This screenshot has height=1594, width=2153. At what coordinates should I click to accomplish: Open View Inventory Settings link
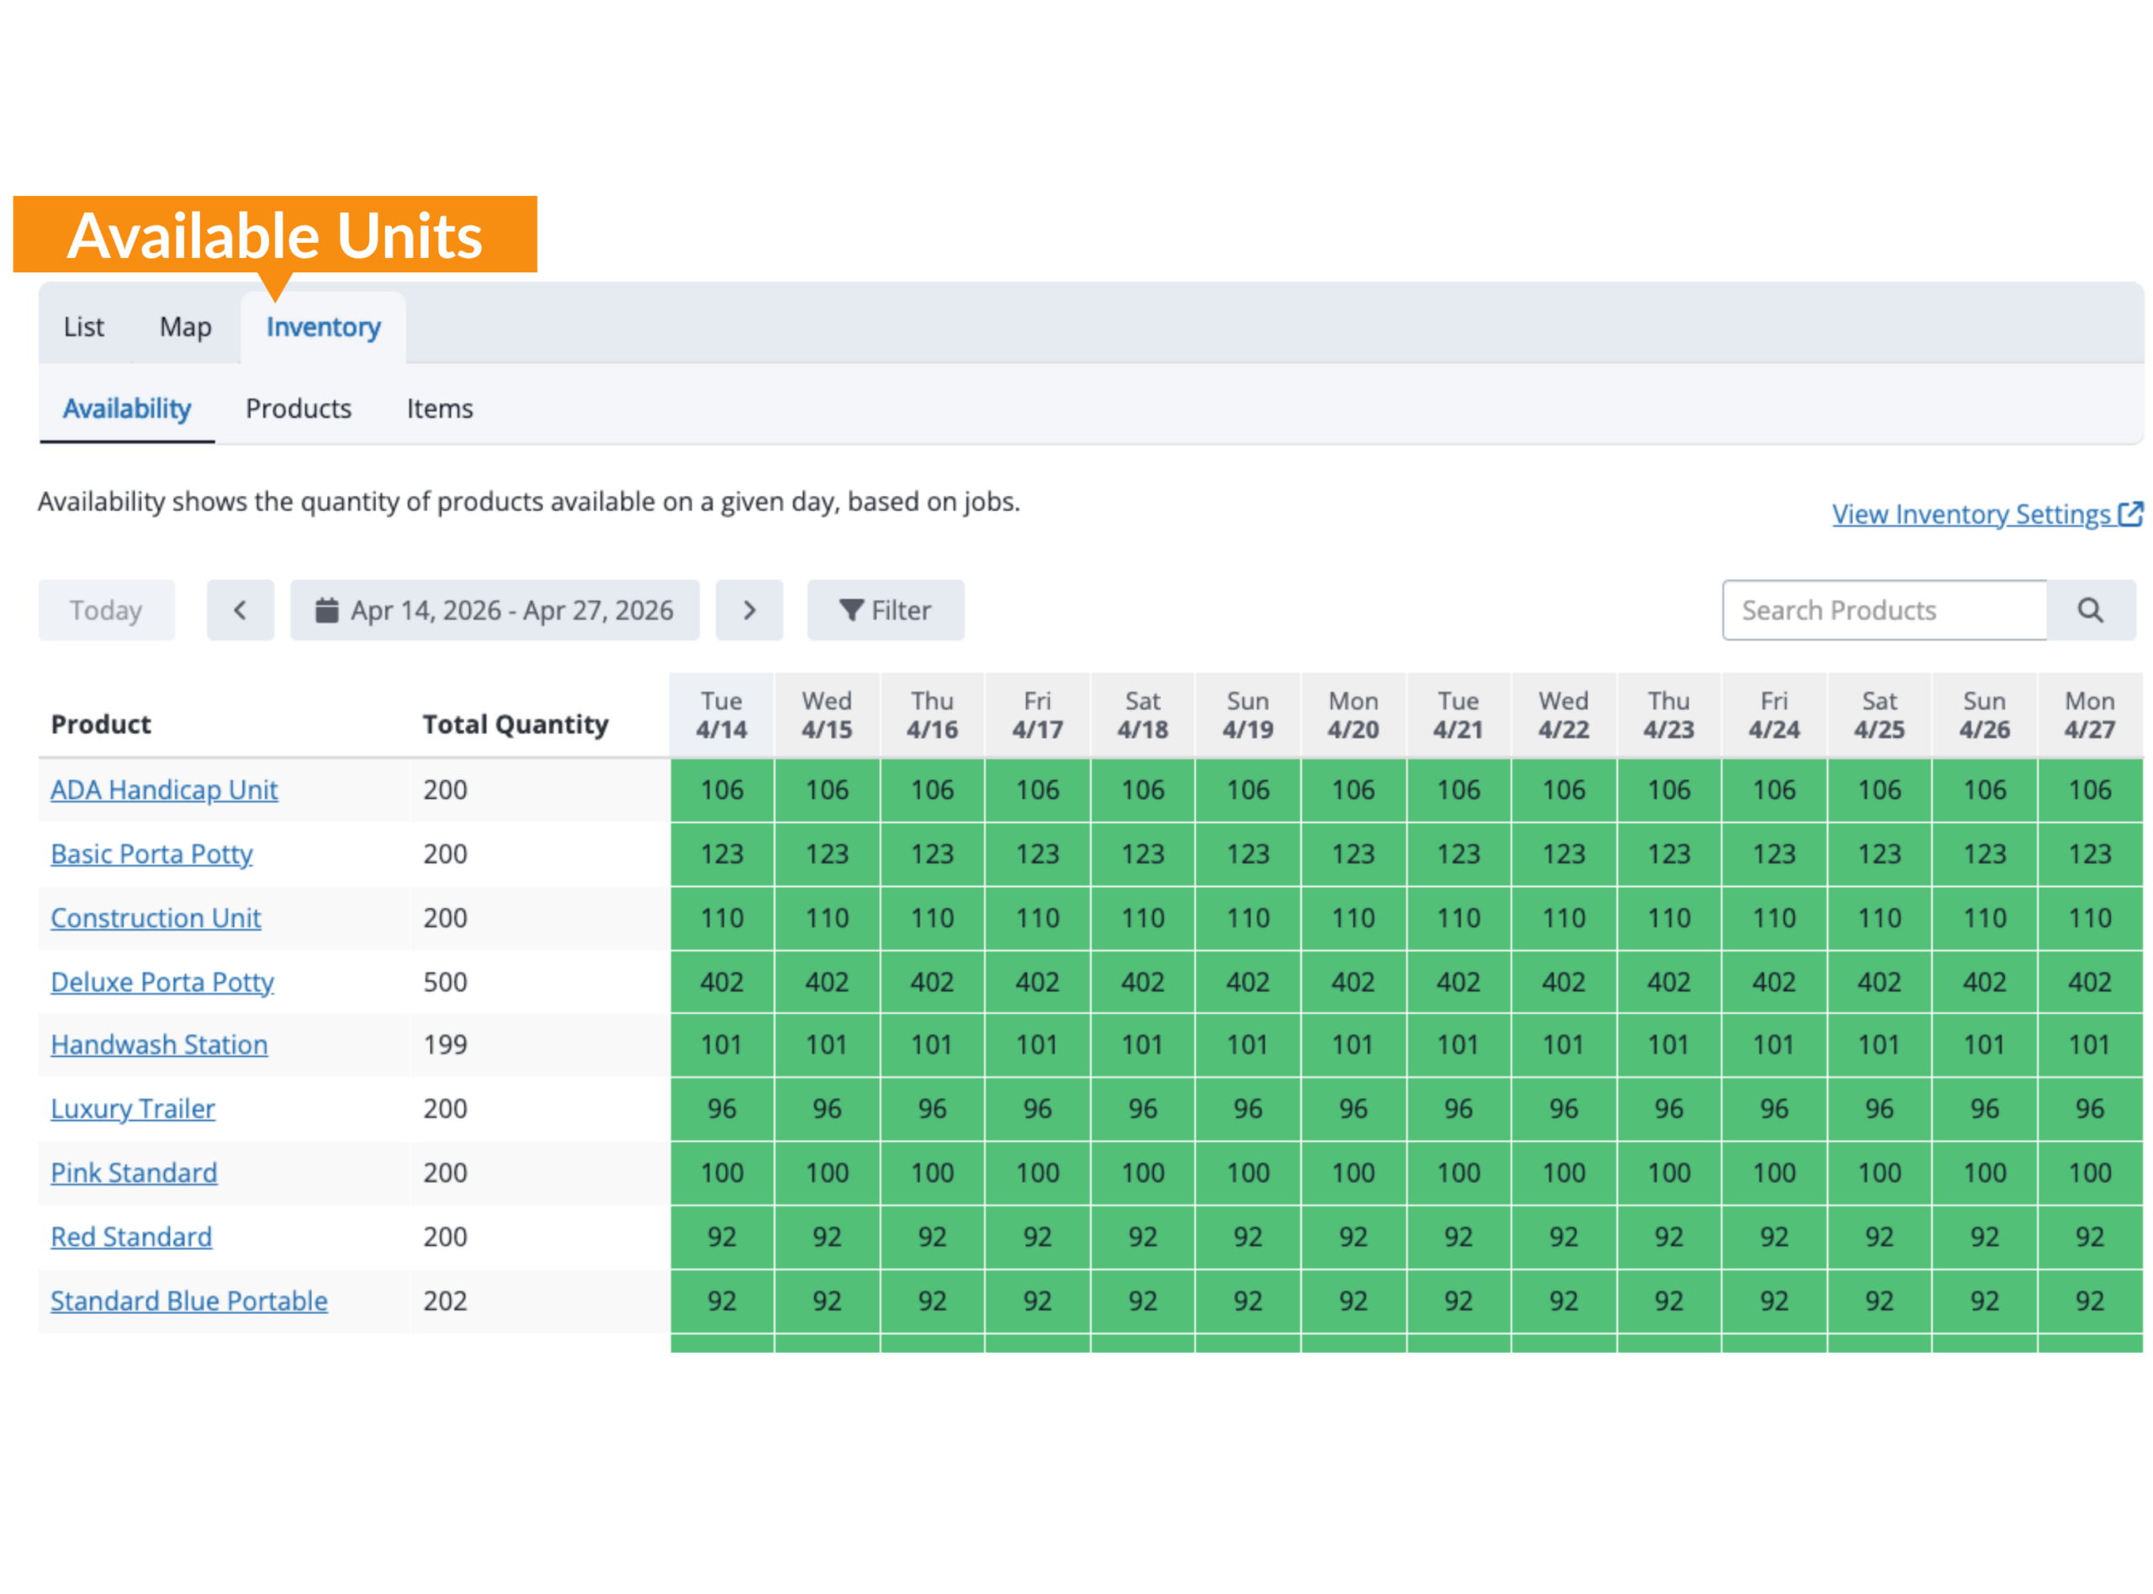(x=1970, y=515)
